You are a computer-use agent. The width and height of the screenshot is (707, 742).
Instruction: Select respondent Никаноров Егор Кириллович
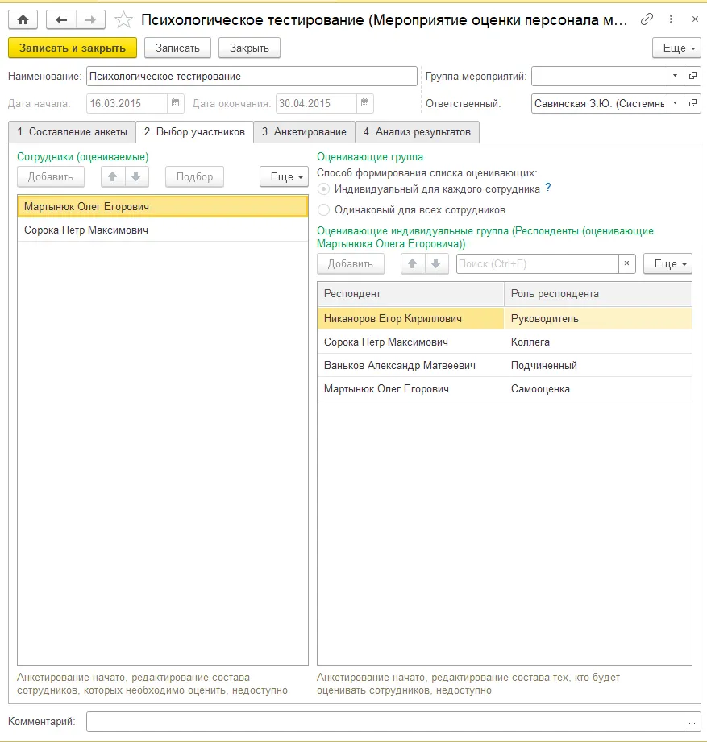pyautogui.click(x=410, y=318)
